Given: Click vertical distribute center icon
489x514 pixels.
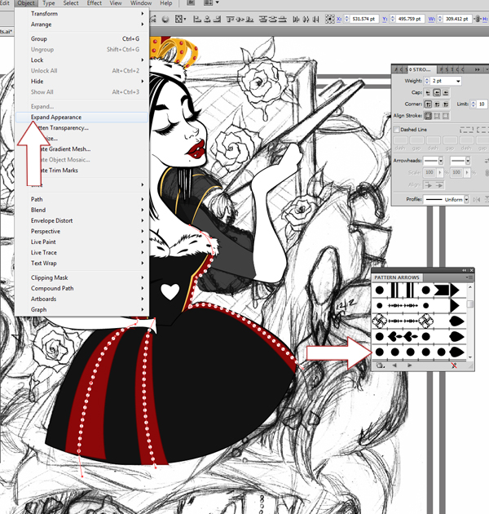Looking at the screenshot, I should pyautogui.click(x=272, y=19).
